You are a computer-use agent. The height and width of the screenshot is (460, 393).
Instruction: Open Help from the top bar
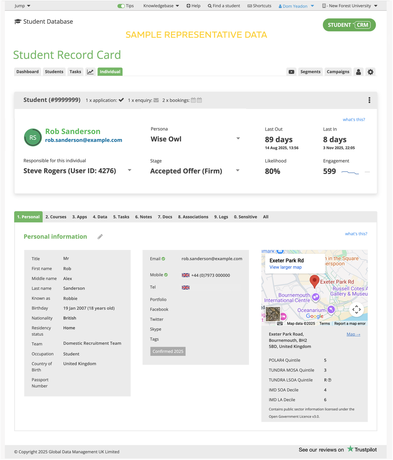[193, 6]
